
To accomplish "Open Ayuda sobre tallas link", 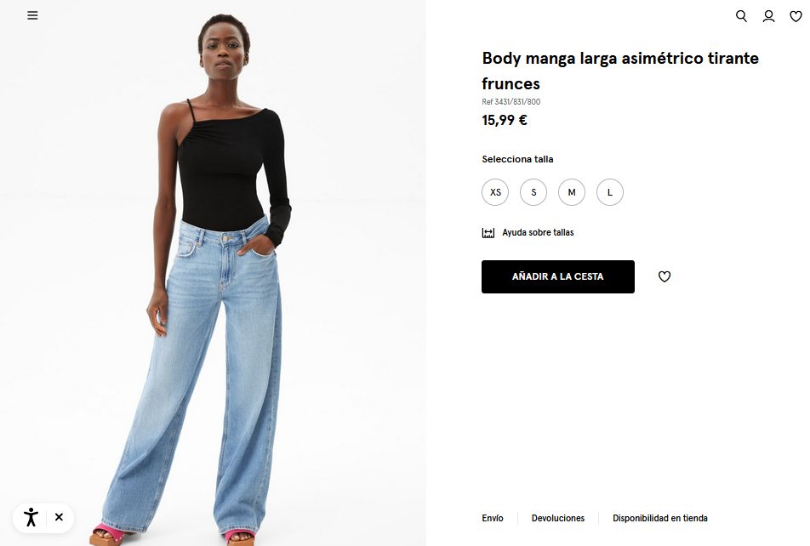I will pos(538,232).
